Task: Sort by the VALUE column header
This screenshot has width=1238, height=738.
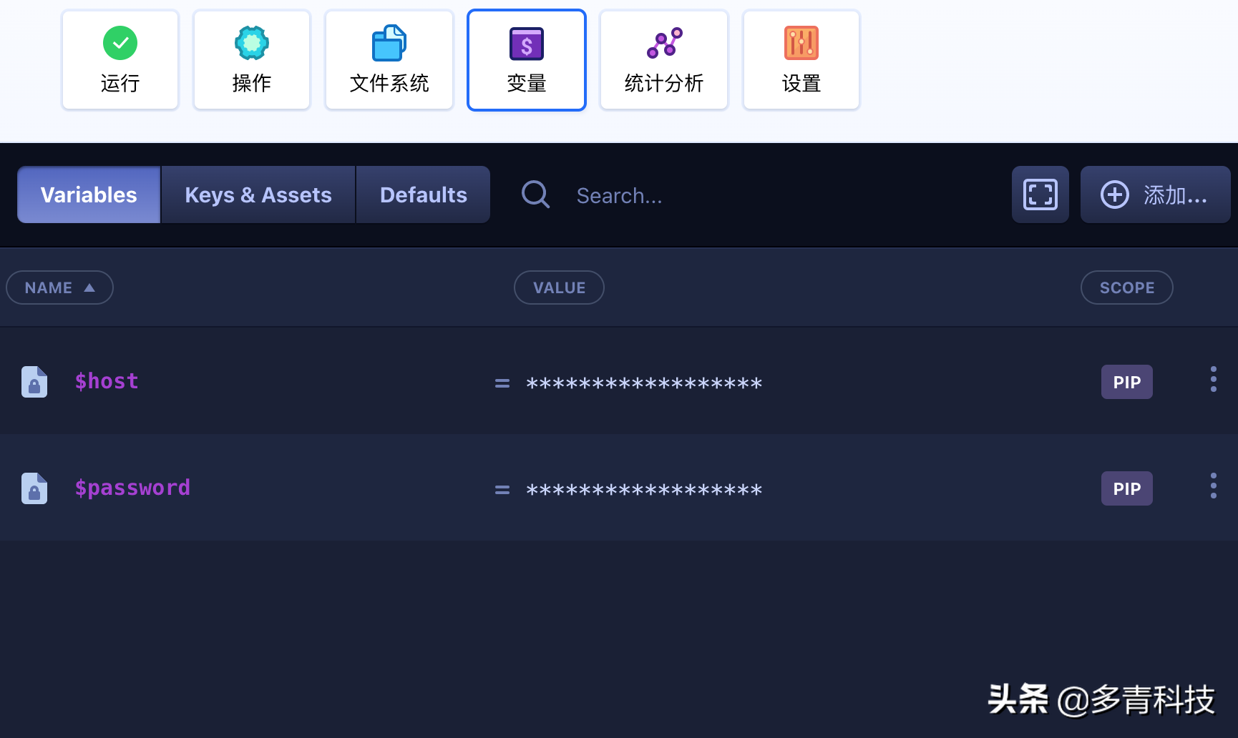Action: tap(559, 287)
